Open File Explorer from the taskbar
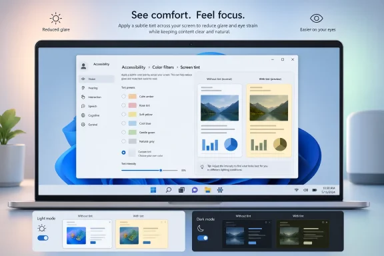The height and width of the screenshot is (256, 384). pyautogui.click(x=208, y=190)
